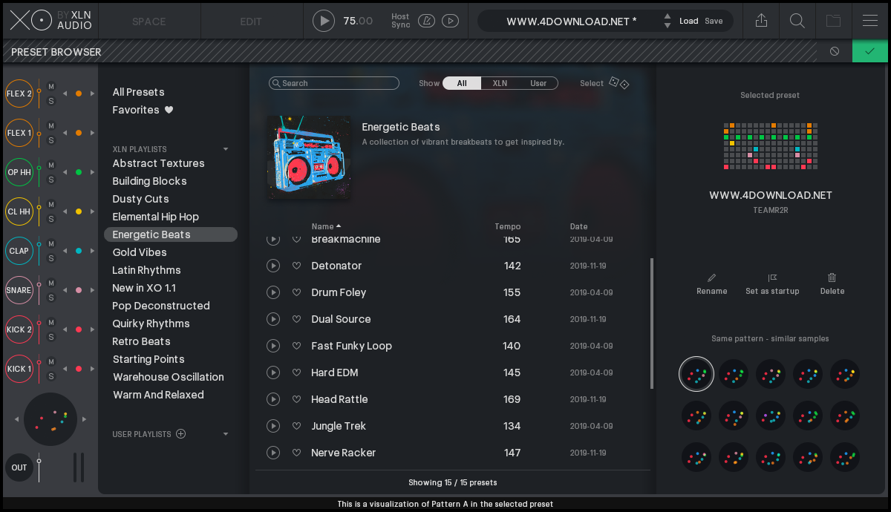Adjust the FLEX 2 volume slider
This screenshot has width=891, height=512.
[x=39, y=93]
